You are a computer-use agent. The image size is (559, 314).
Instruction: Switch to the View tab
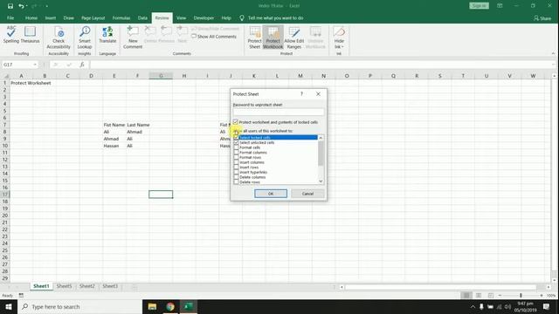pos(181,17)
